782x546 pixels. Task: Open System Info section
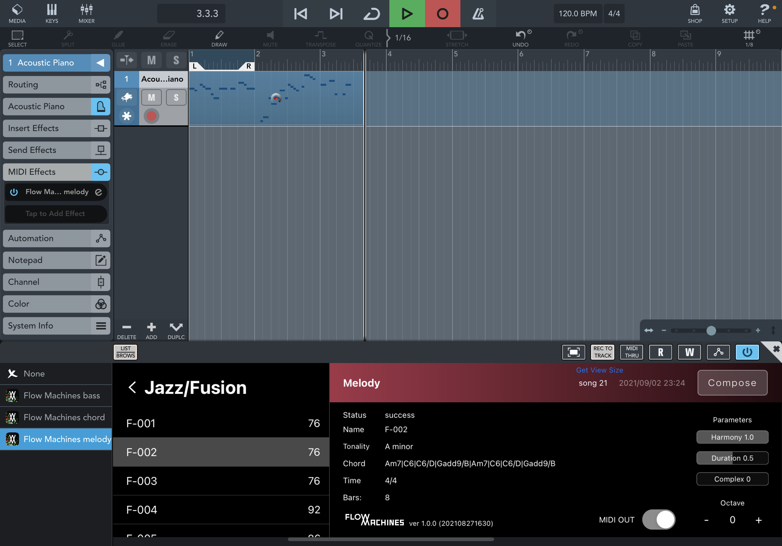(57, 326)
